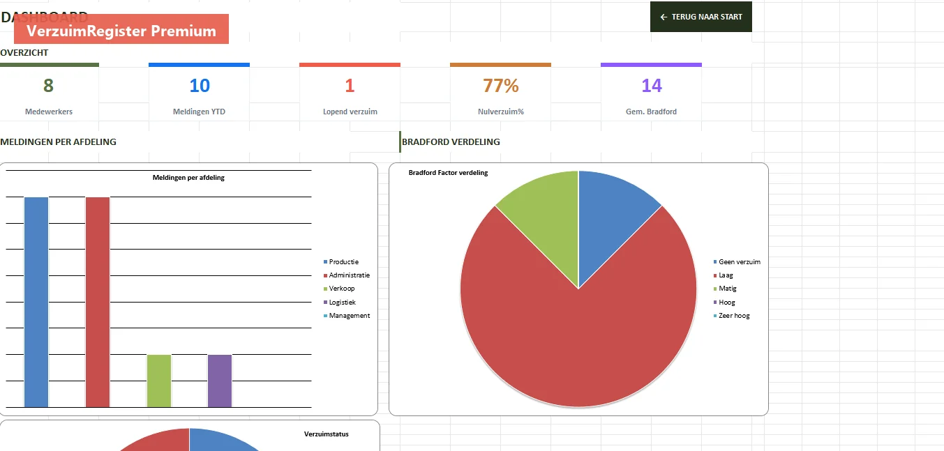Click the Medewerkers label
Viewport: 944px width, 451px height.
point(49,112)
